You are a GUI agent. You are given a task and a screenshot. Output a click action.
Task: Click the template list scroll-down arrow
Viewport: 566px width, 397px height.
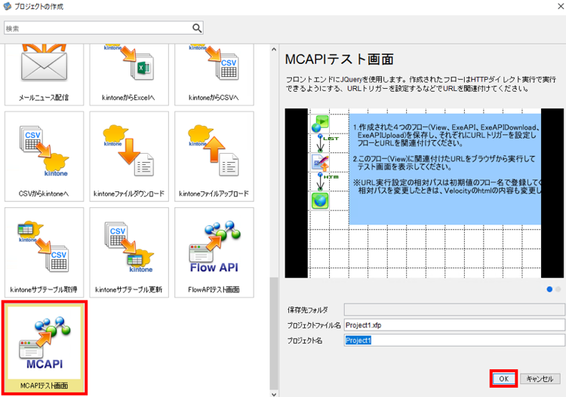point(274,394)
